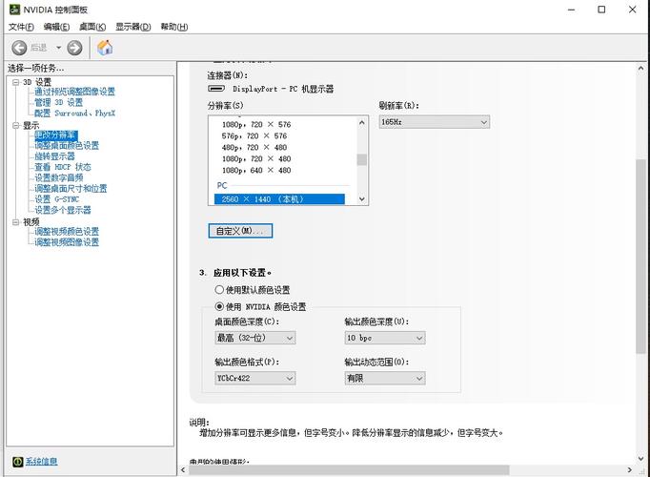Select 576p, 720 × 576 resolution
The image size is (650, 477).
coord(254,136)
